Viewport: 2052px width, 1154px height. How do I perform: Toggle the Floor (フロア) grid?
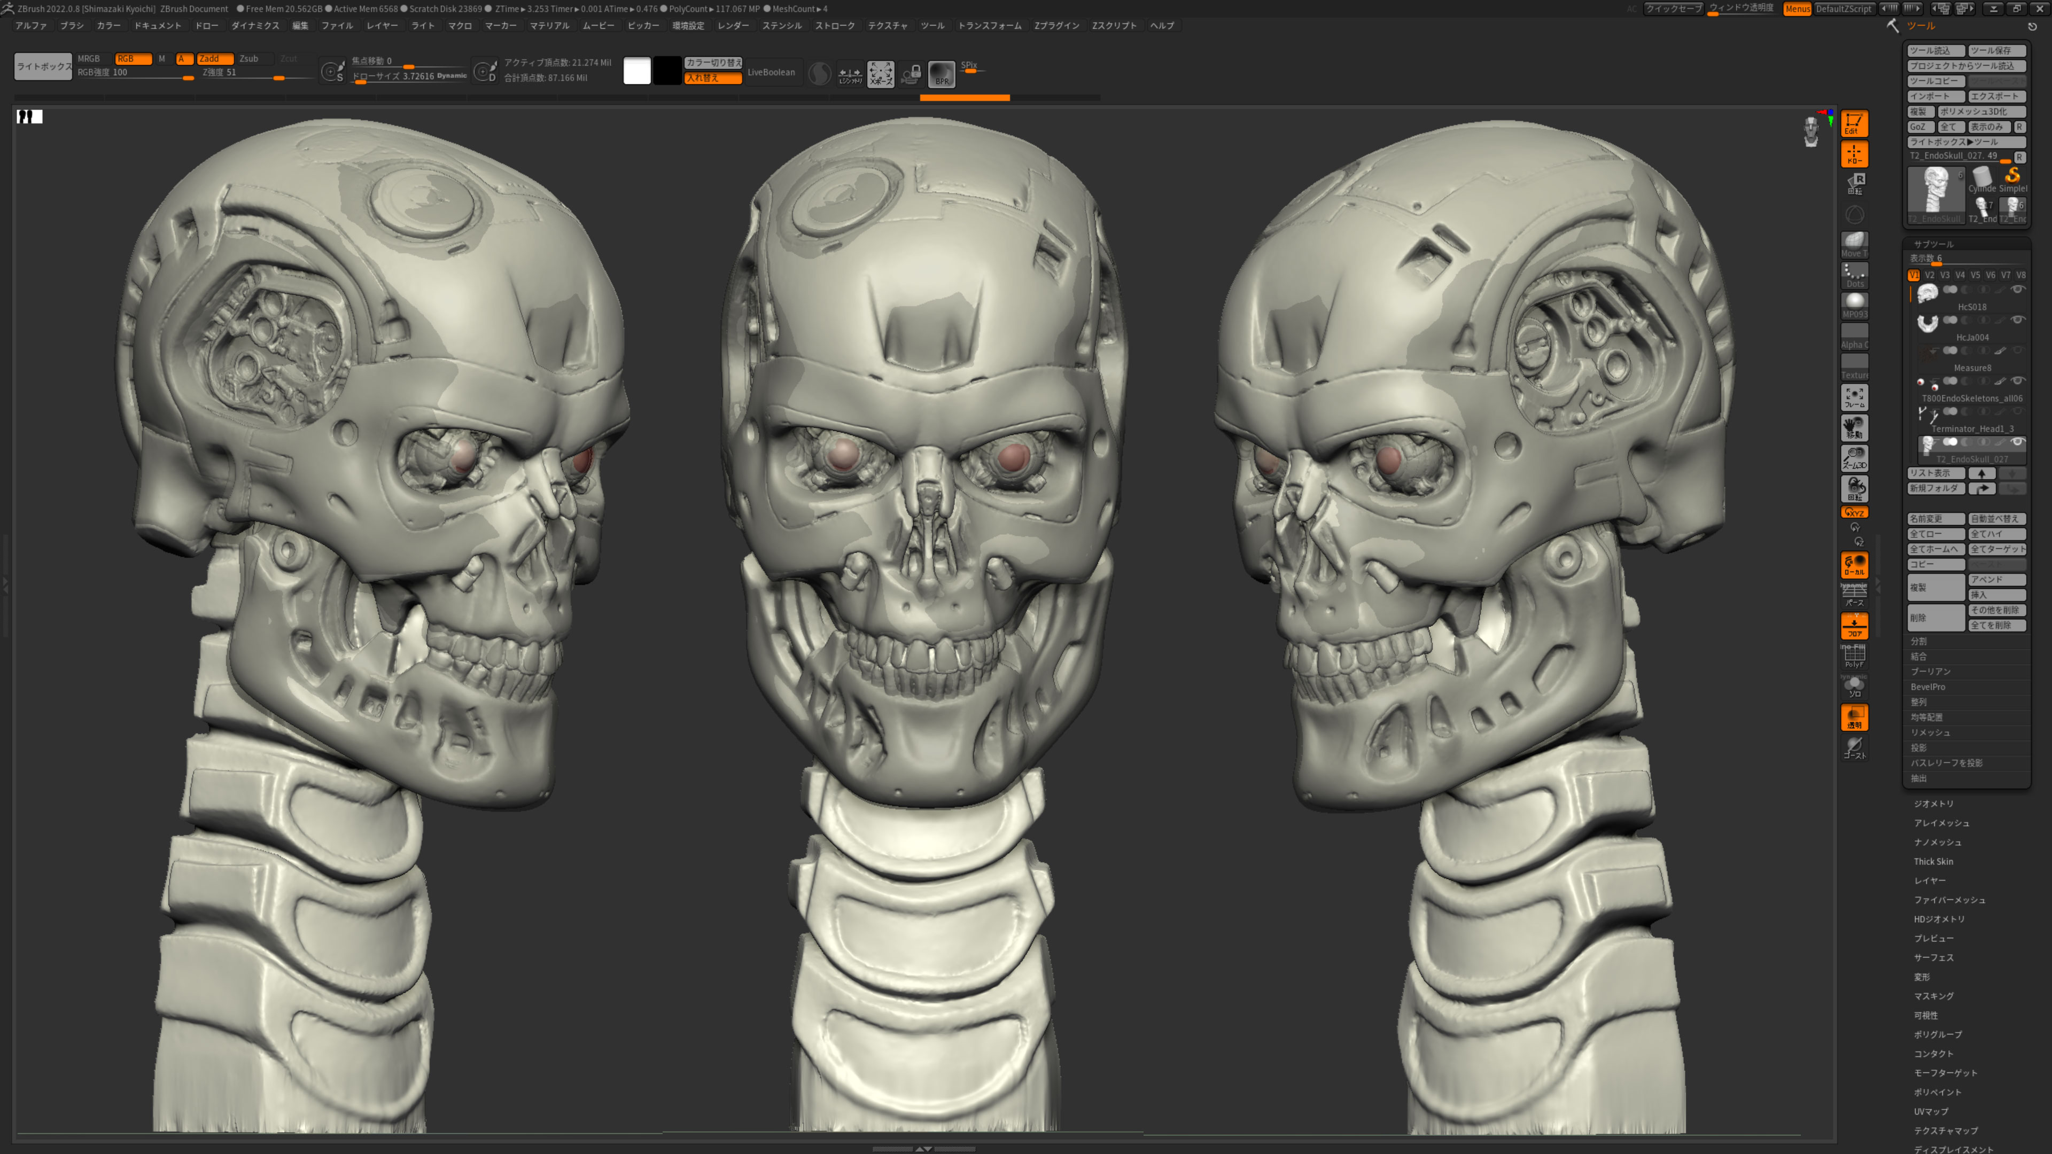(1854, 625)
